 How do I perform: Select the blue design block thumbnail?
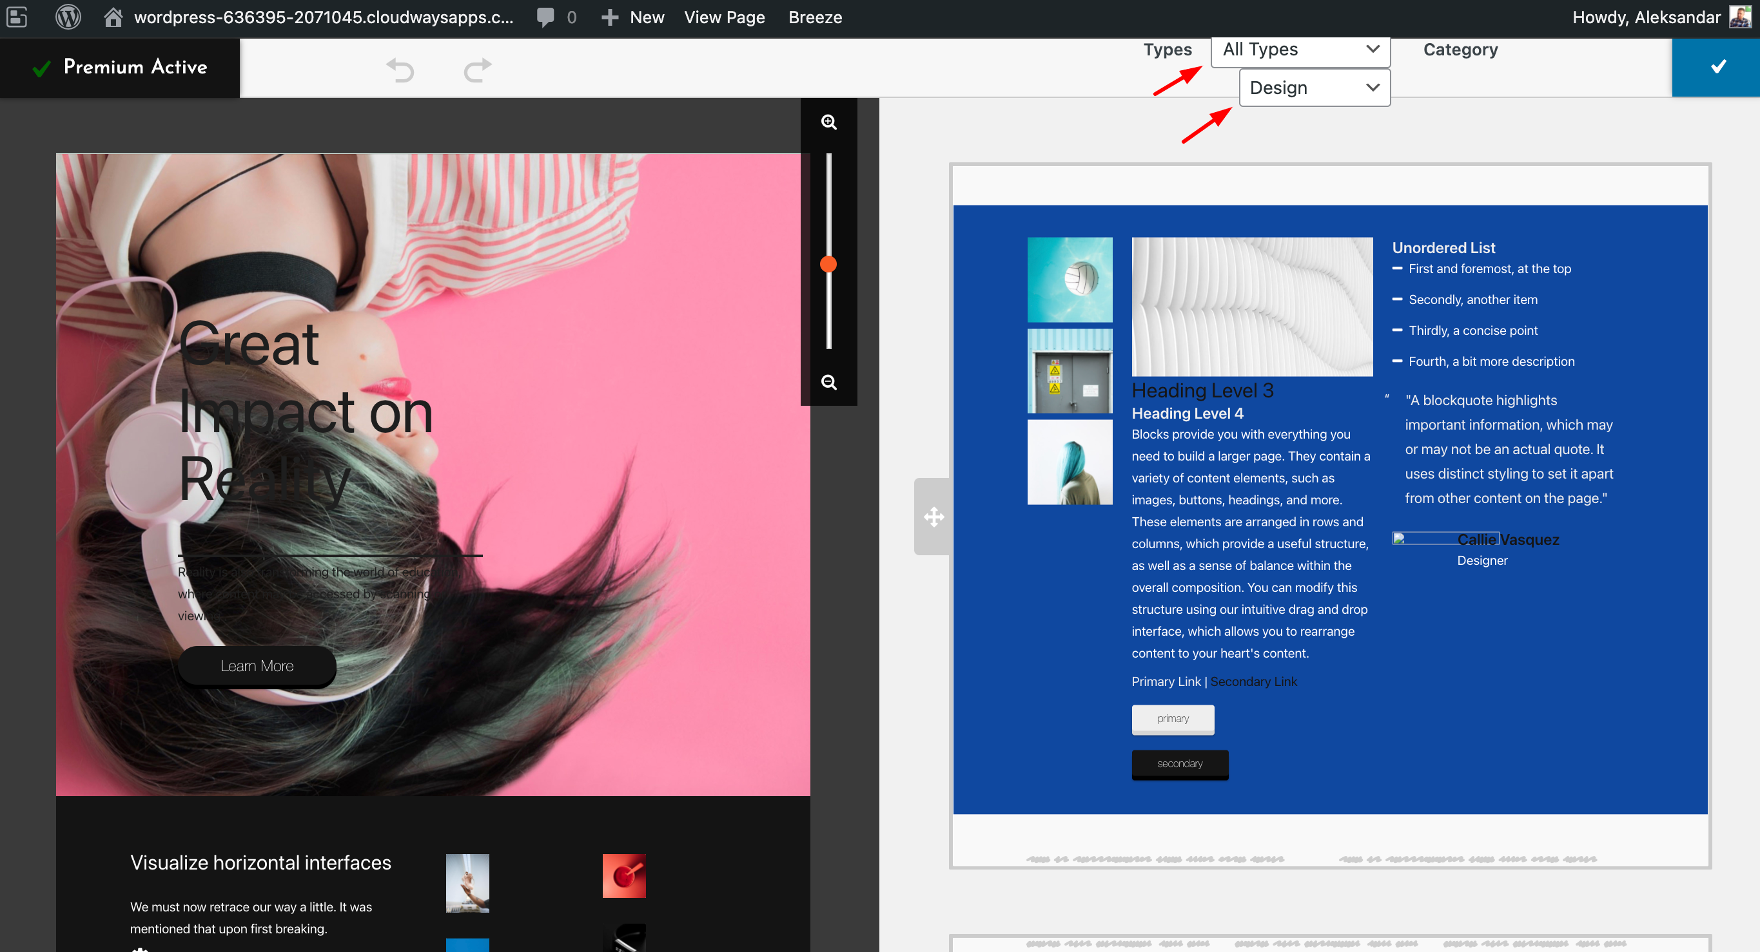tap(1329, 509)
